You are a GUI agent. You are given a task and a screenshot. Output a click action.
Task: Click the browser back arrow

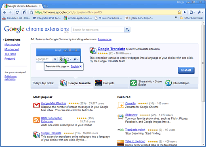point(4,12)
